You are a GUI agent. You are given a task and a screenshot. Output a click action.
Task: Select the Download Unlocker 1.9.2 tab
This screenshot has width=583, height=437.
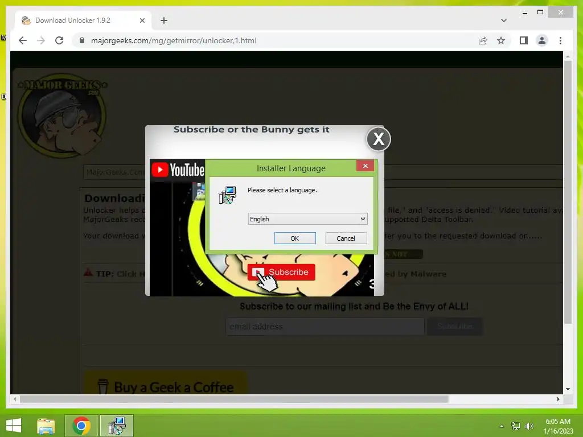[83, 20]
